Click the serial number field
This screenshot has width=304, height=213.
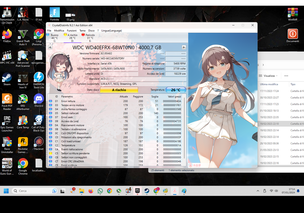click(x=119, y=59)
